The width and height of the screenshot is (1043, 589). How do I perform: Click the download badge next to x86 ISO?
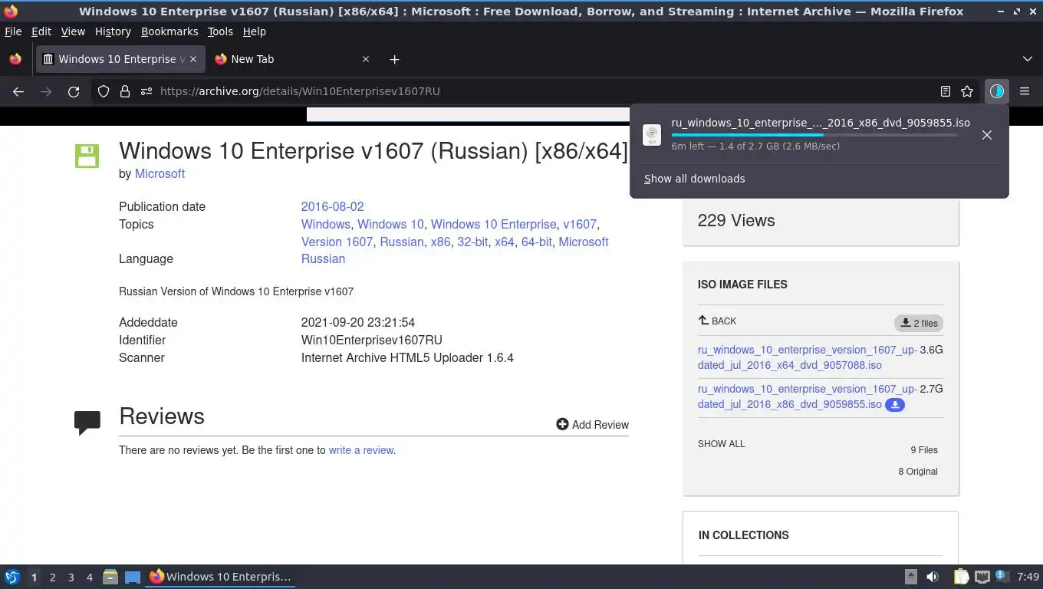pyautogui.click(x=895, y=405)
